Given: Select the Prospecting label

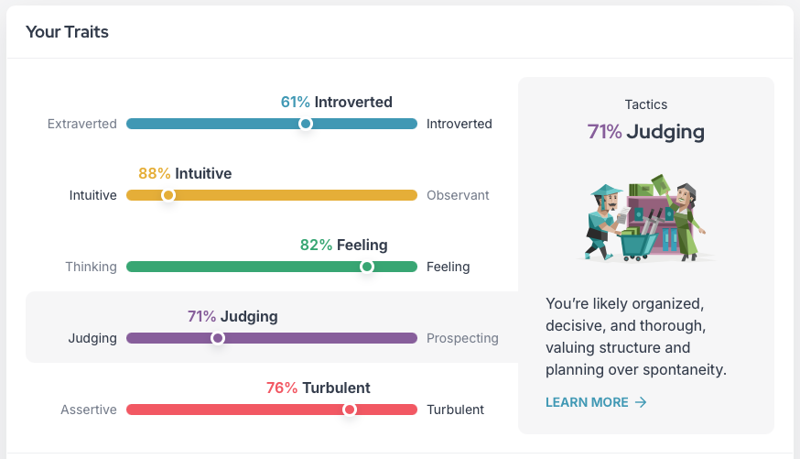Looking at the screenshot, I should pyautogui.click(x=462, y=338).
